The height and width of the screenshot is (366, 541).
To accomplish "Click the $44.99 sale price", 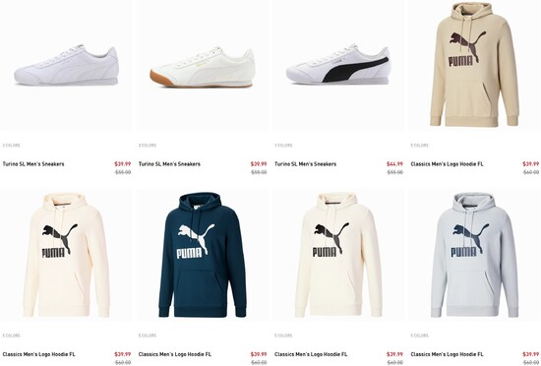I will (394, 164).
